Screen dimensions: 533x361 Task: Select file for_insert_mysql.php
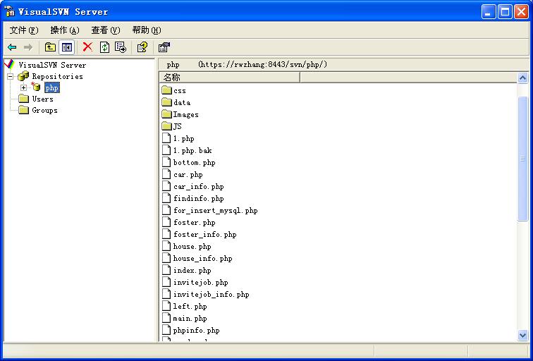coord(216,210)
